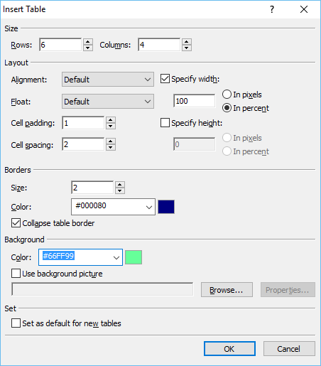Toggle Collapse table border checkbox
Image resolution: width=321 pixels, height=366 pixels.
pyautogui.click(x=16, y=223)
